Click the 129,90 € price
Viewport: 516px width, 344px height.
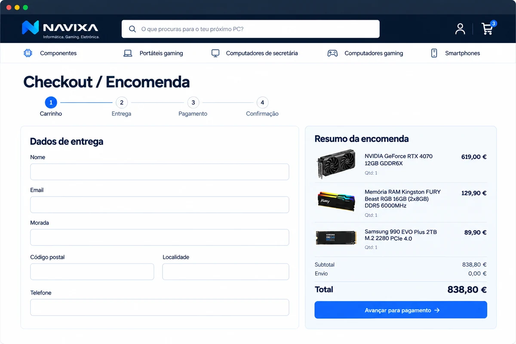(474, 193)
